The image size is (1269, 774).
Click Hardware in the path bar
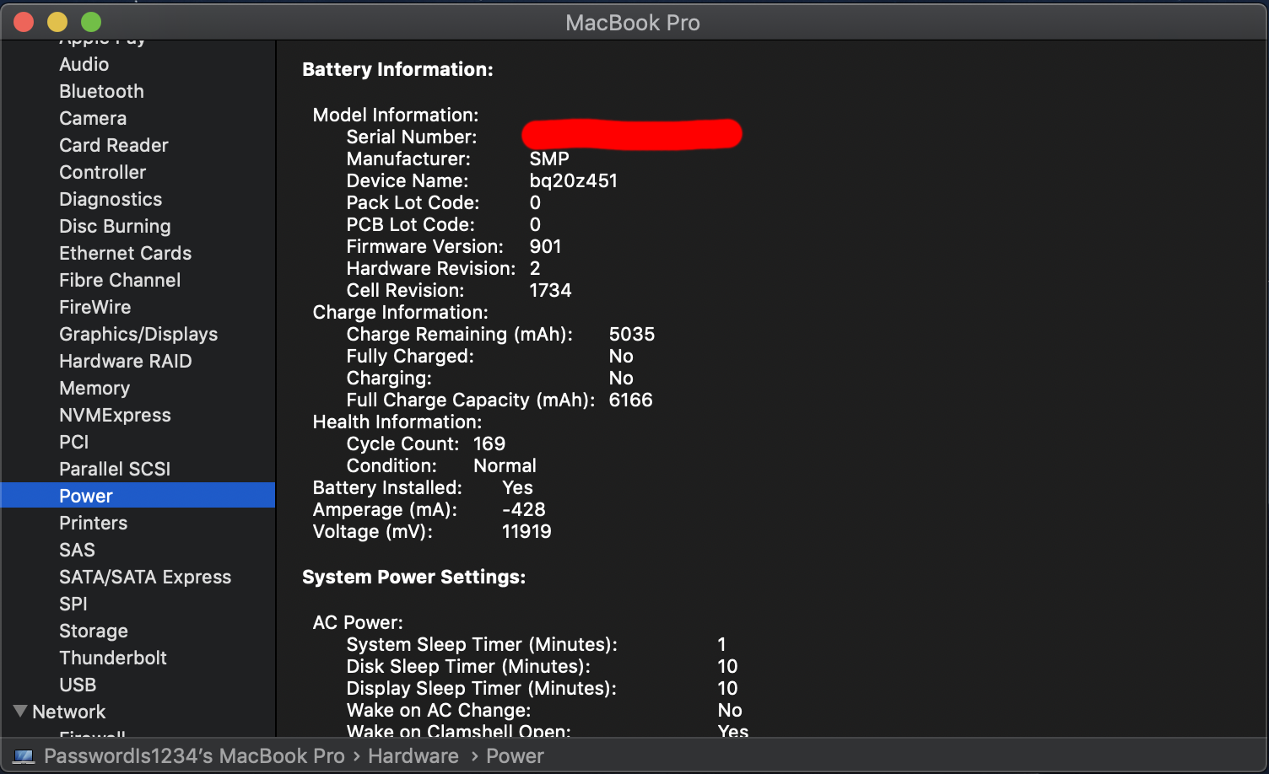[413, 756]
